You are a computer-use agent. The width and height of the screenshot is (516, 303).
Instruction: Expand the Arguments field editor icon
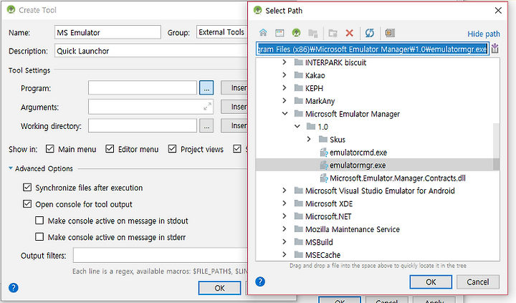point(207,107)
